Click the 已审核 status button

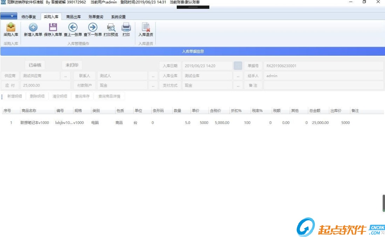pos(35,65)
